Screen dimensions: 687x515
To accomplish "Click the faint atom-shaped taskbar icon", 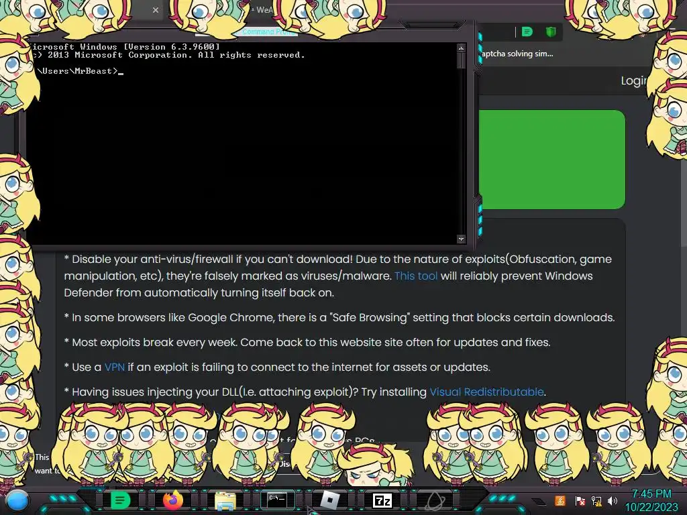I will [x=435, y=501].
